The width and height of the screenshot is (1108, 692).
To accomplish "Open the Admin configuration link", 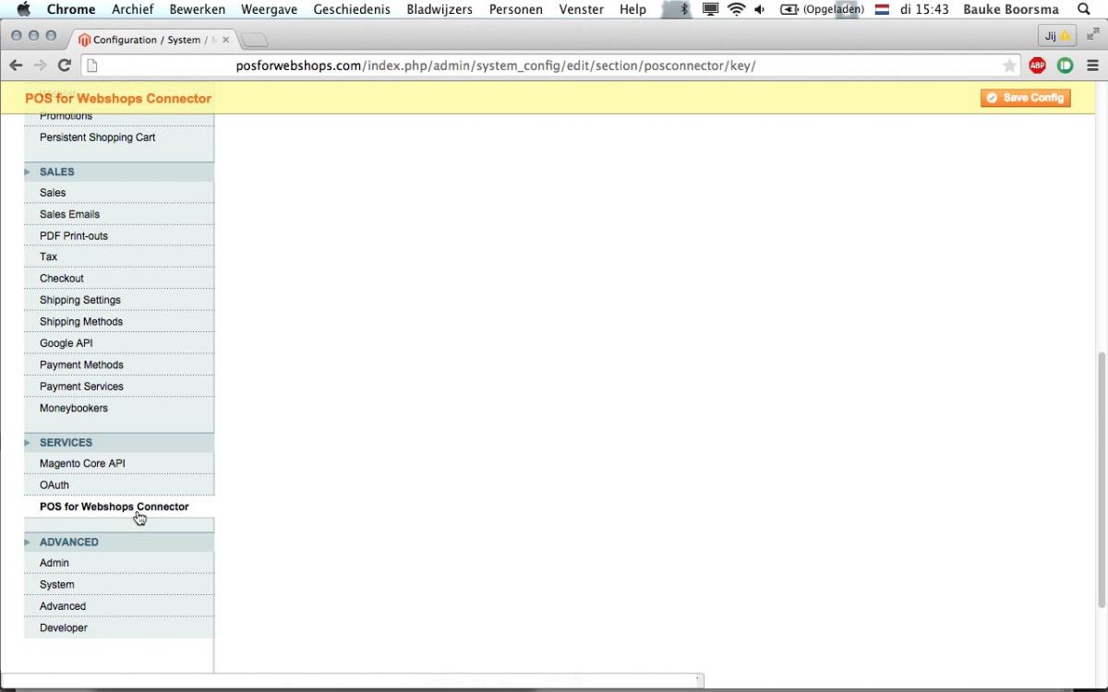I will pyautogui.click(x=54, y=563).
